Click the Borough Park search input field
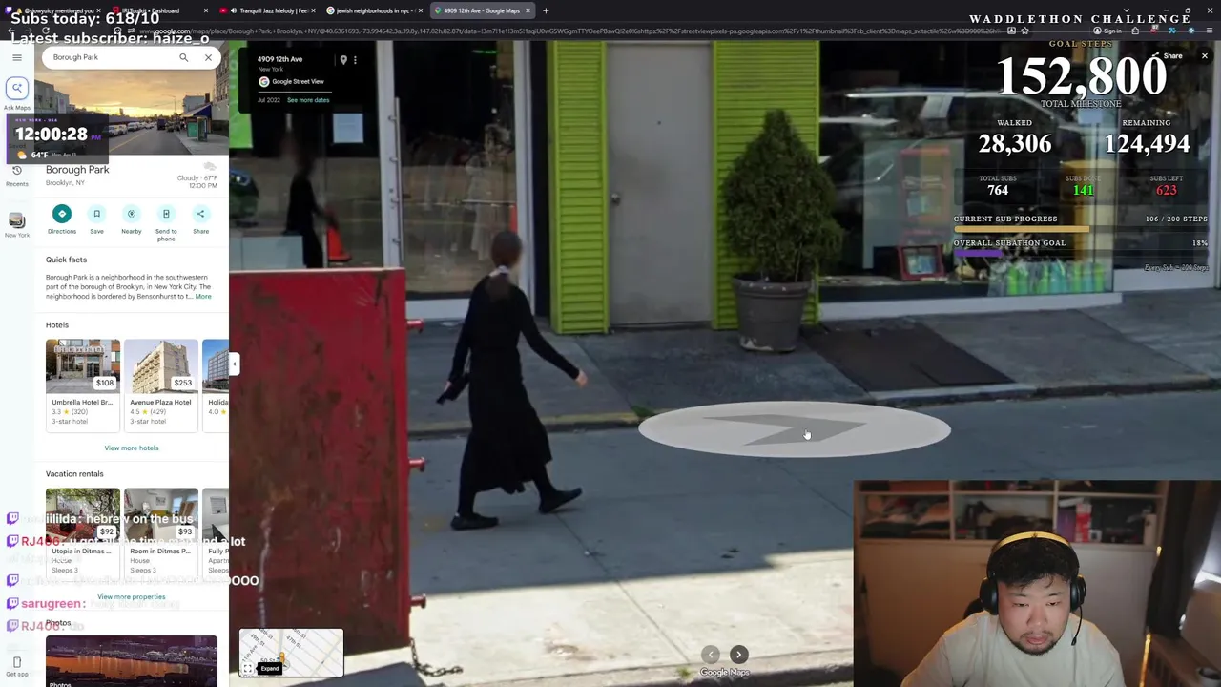Screen dimensions: 1221x687 tap(110, 57)
